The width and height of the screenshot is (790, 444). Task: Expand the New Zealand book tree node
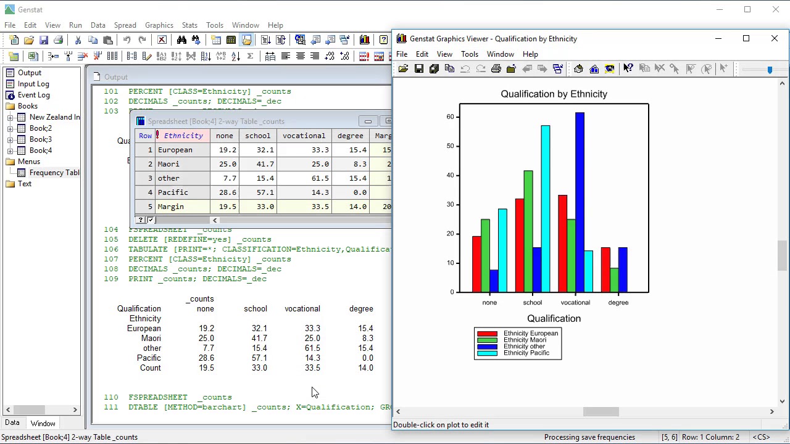[10, 117]
